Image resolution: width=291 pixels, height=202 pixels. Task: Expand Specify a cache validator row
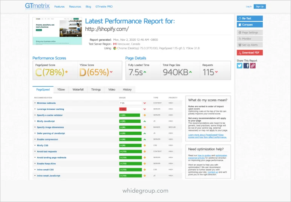[35, 115]
